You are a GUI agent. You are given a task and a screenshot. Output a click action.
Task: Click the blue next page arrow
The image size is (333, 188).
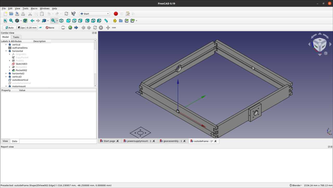coord(76,28)
